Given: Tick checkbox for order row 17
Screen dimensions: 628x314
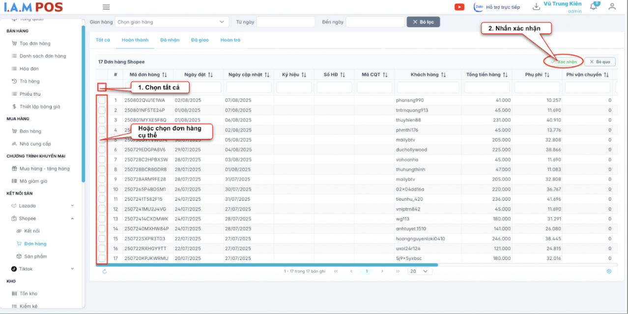Looking at the screenshot, I should tap(102, 258).
